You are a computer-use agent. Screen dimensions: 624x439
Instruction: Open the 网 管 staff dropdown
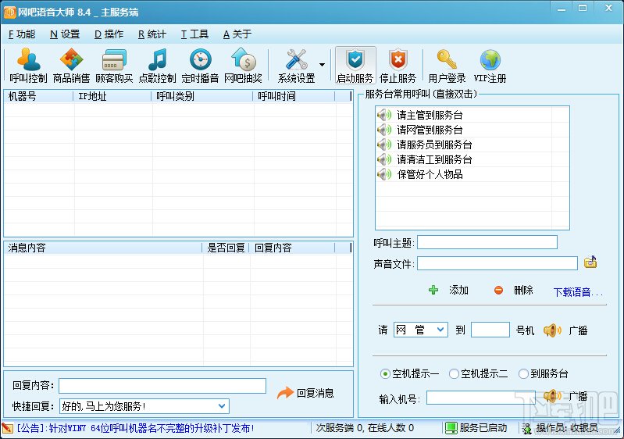tap(421, 330)
